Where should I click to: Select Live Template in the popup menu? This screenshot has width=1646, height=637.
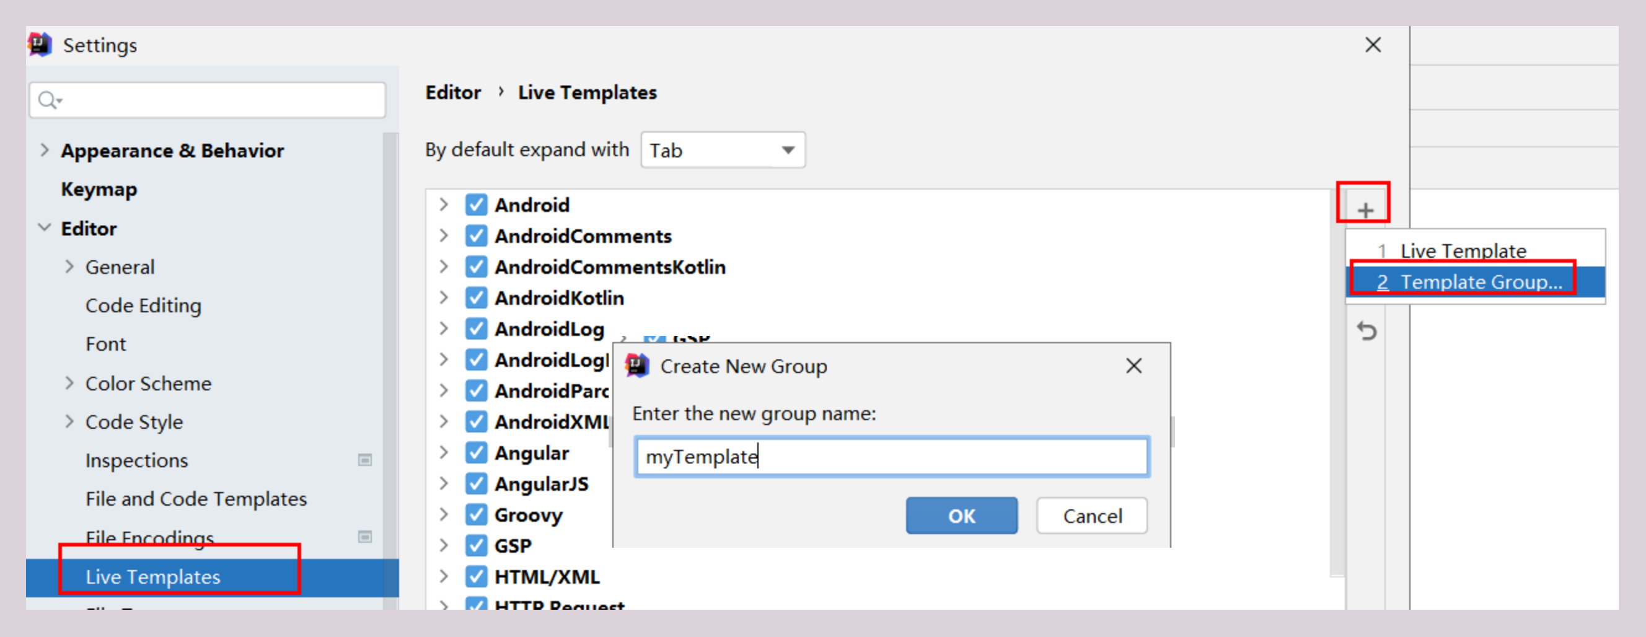1462,250
